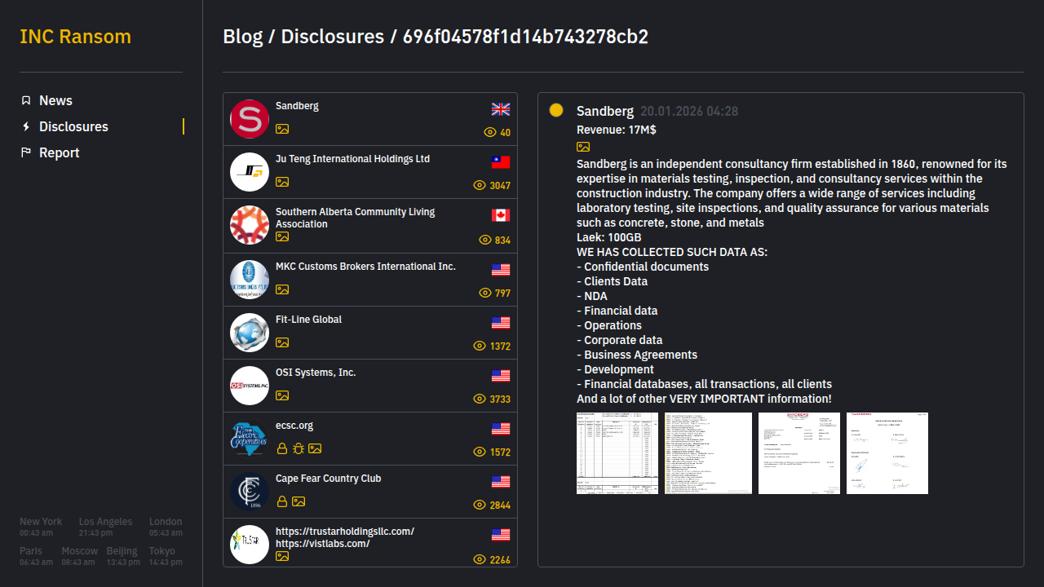Open the MKC Customs Brokers International entry
Viewport: 1044px width, 587px height.
point(365,267)
